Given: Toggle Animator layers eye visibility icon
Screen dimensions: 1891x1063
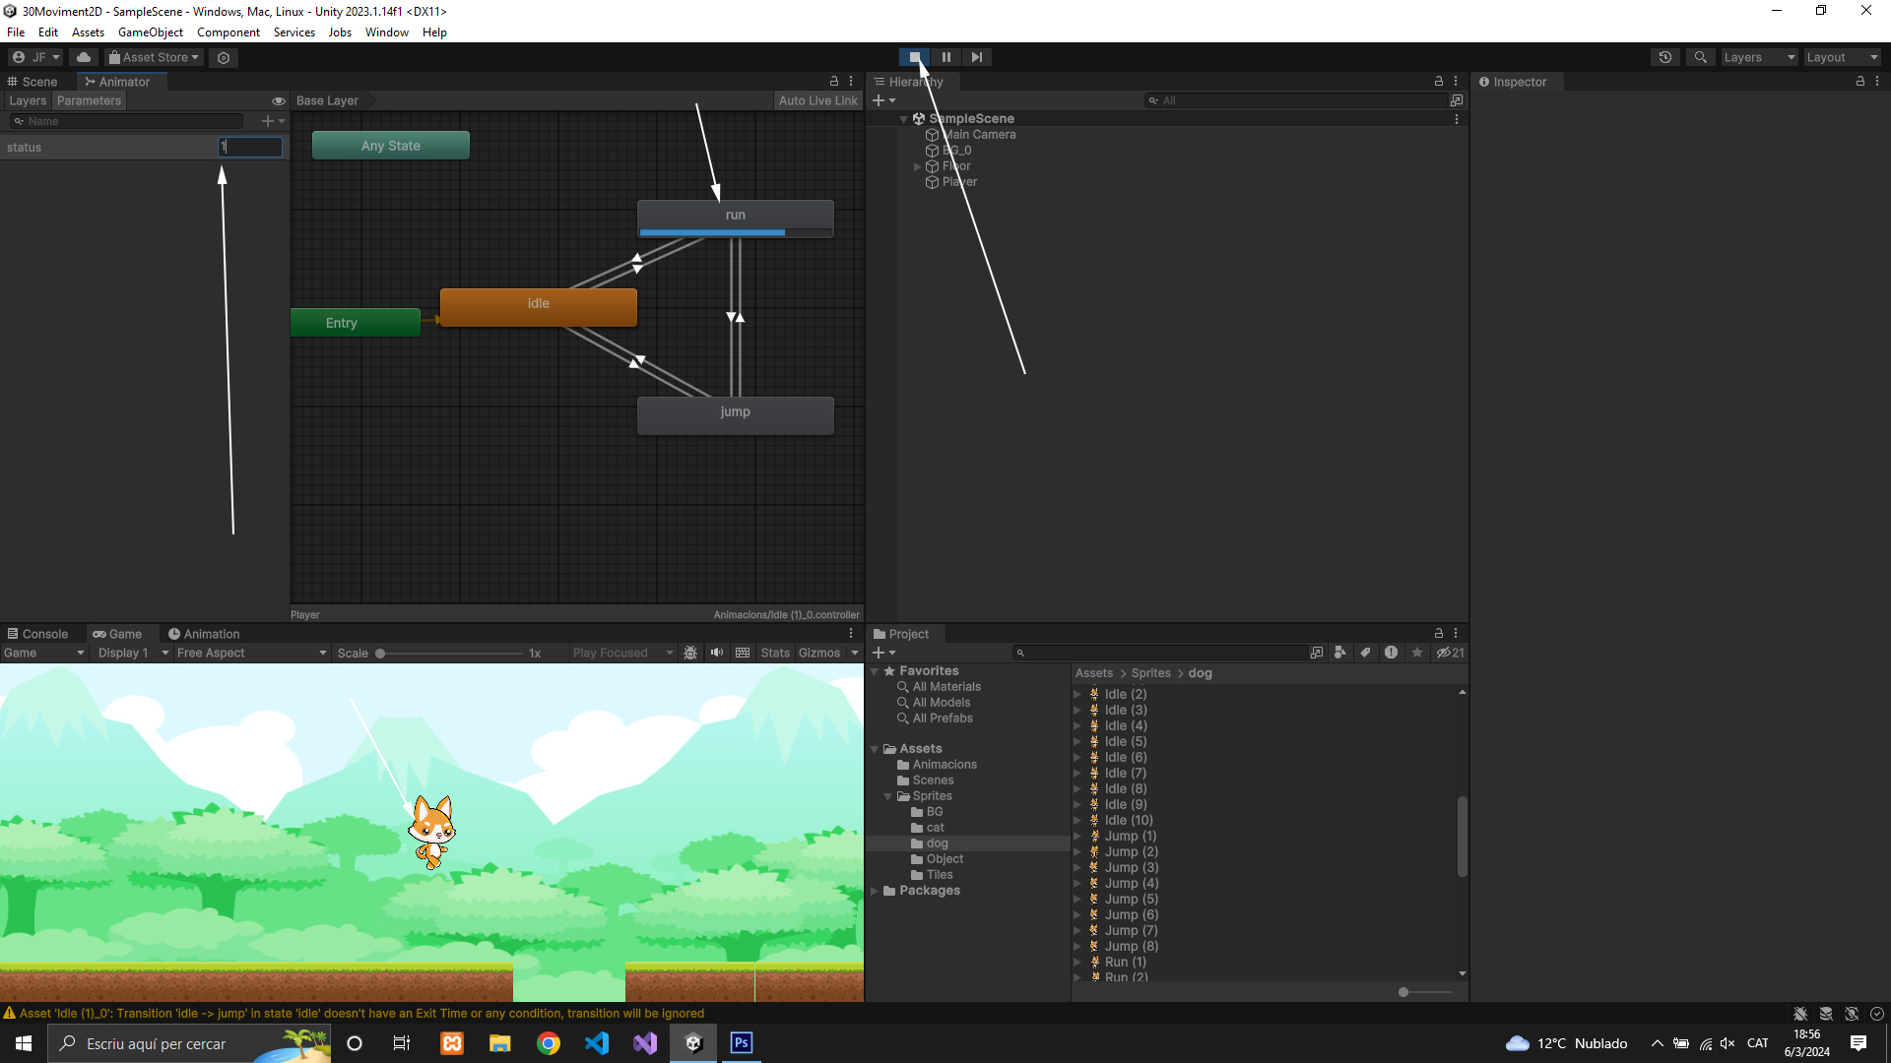Looking at the screenshot, I should [279, 100].
